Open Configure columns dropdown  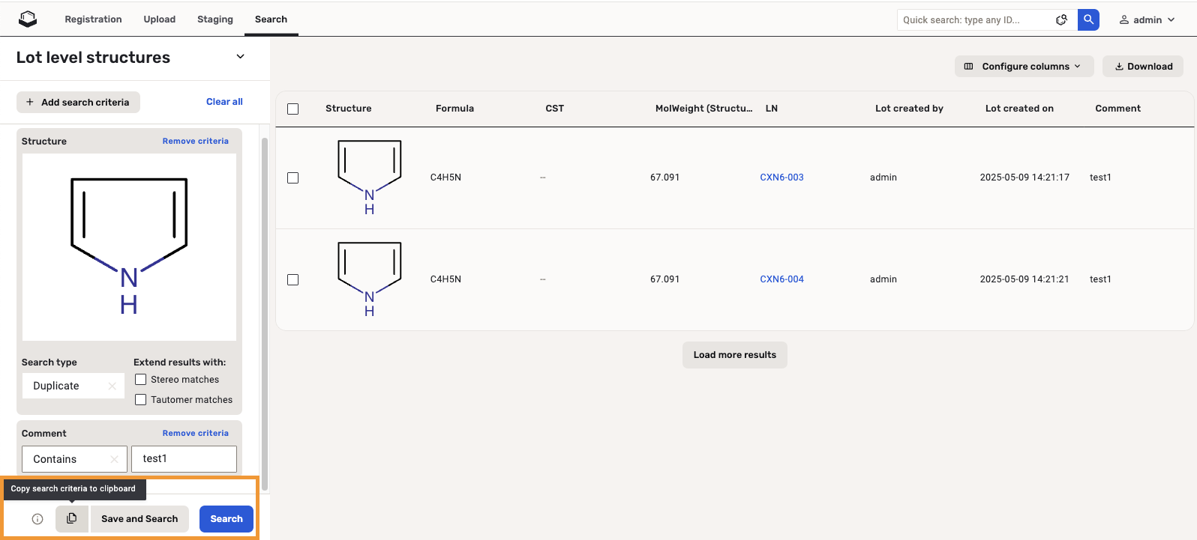[x=1024, y=67]
